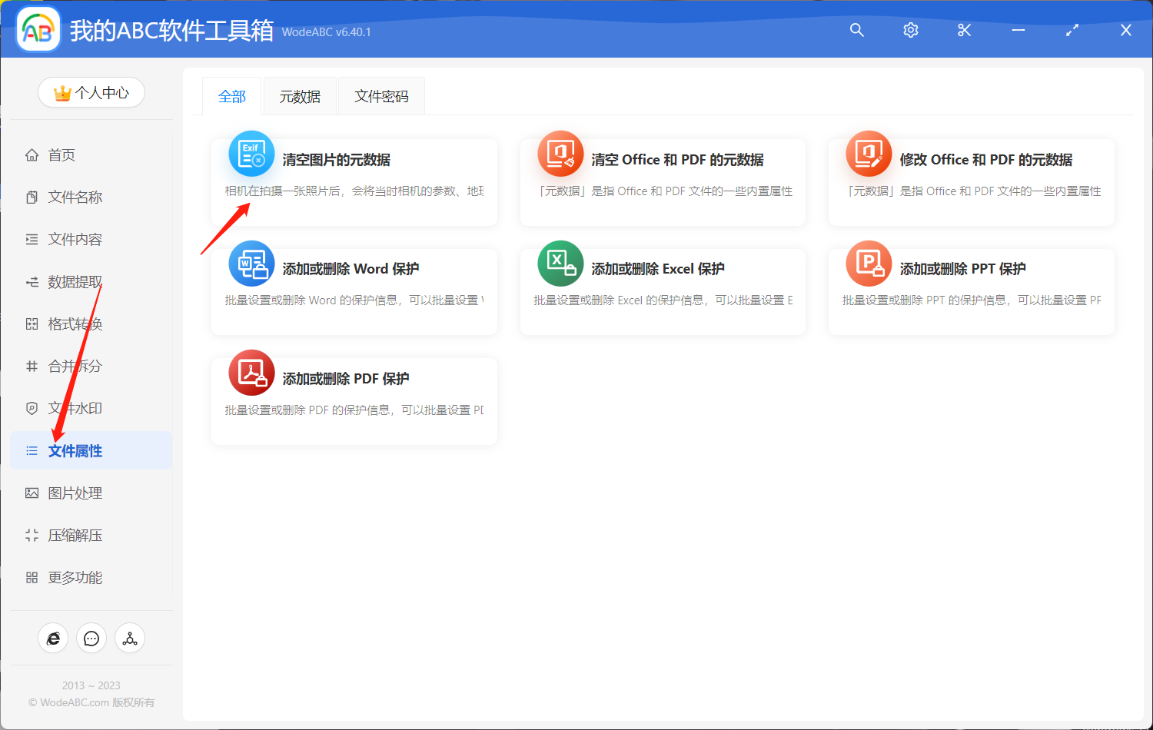Switch to the 元数据 tab
The width and height of the screenshot is (1153, 730).
pos(300,95)
